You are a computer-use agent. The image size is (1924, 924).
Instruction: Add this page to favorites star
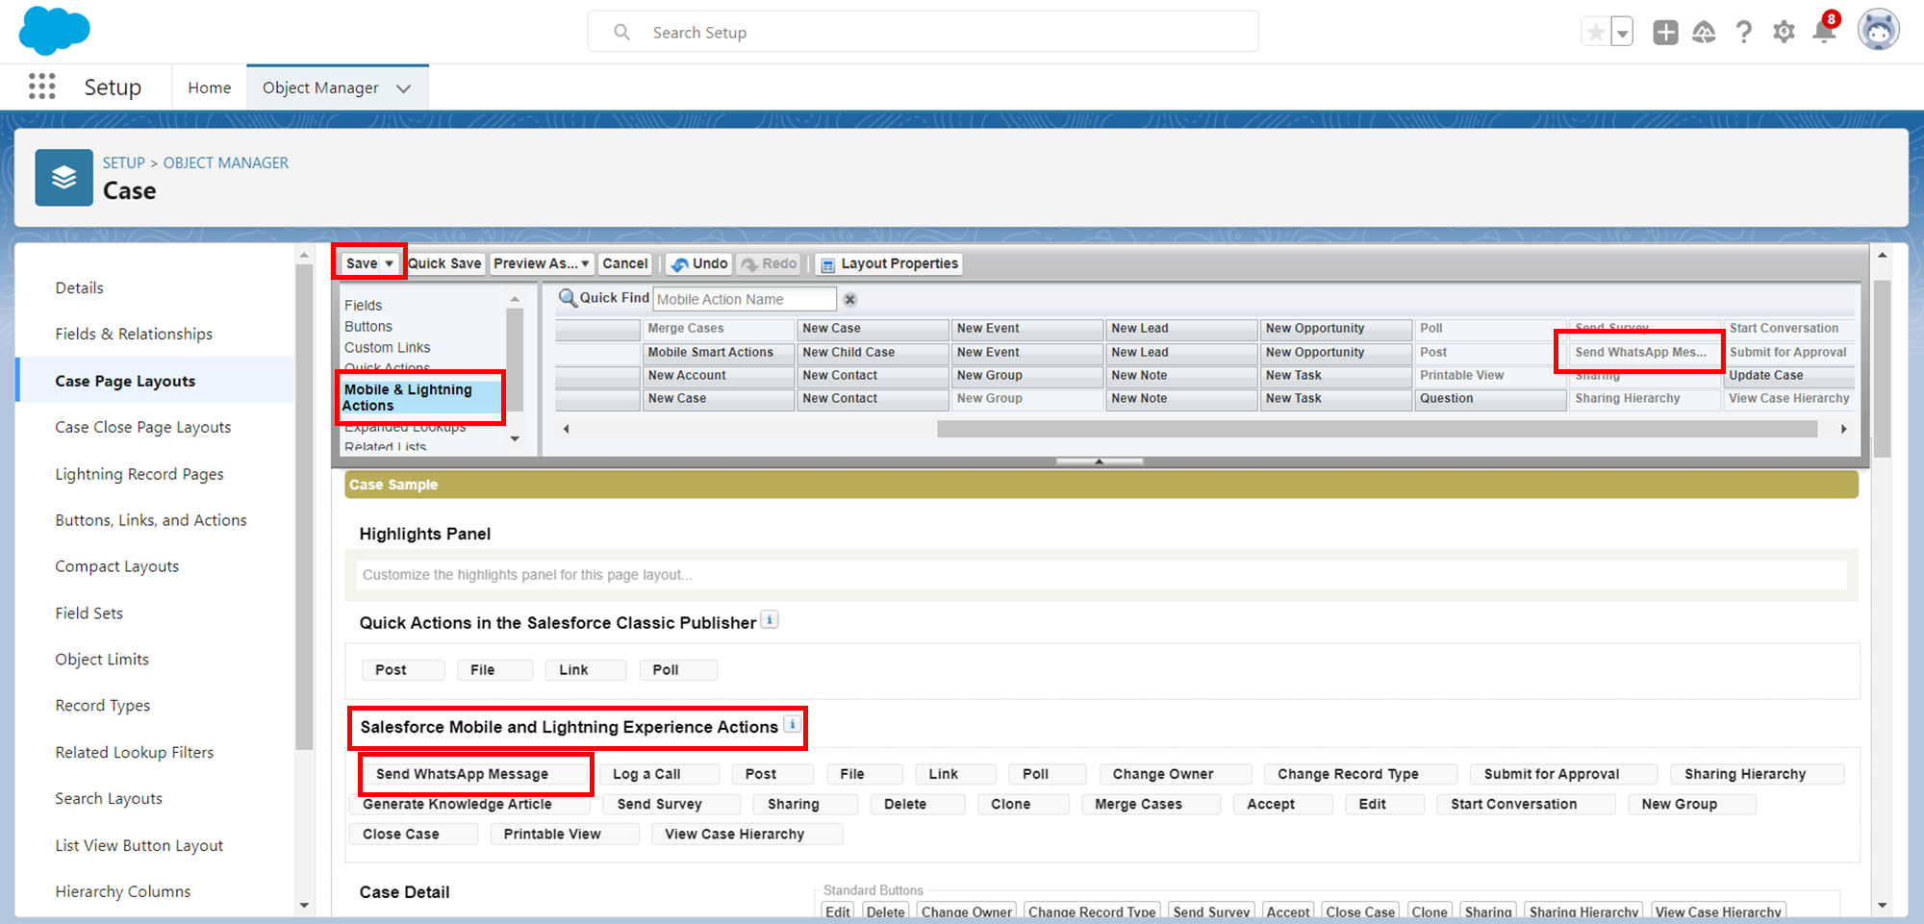point(1596,33)
